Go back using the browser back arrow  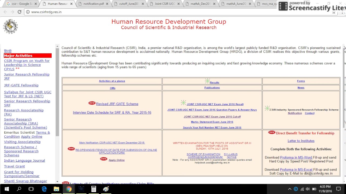click(5, 12)
